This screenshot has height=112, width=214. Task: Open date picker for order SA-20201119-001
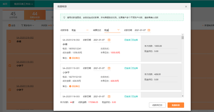[109, 69]
